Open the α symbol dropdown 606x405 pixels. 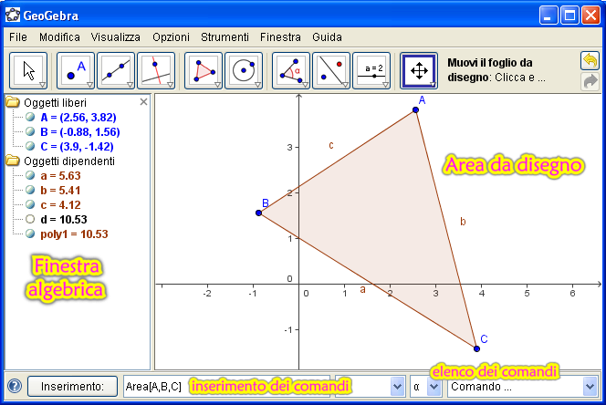click(434, 387)
